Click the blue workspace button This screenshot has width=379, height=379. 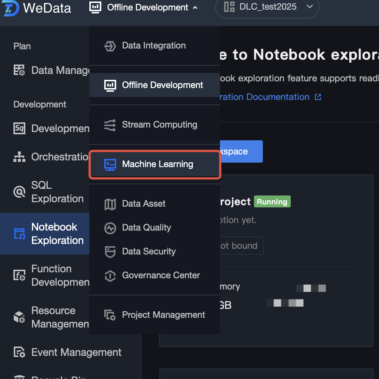point(241,151)
